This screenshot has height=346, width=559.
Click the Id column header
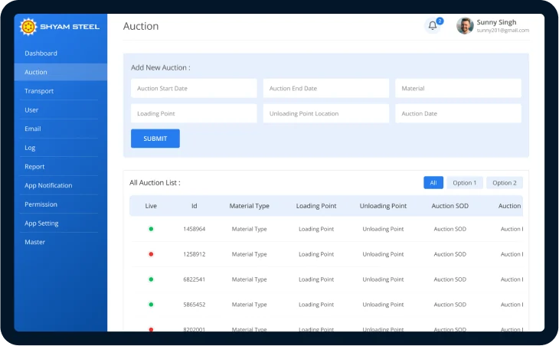coord(195,206)
